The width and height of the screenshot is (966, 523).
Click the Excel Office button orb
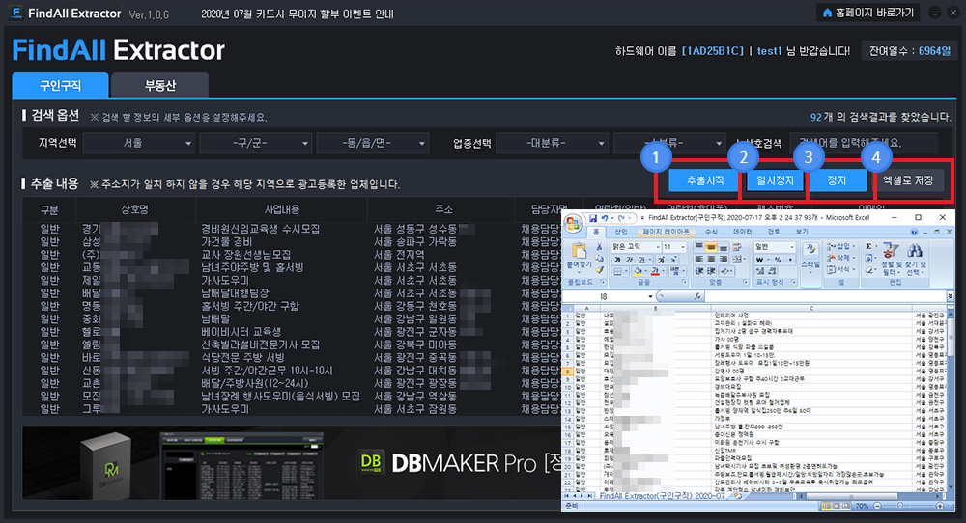pyautogui.click(x=573, y=223)
